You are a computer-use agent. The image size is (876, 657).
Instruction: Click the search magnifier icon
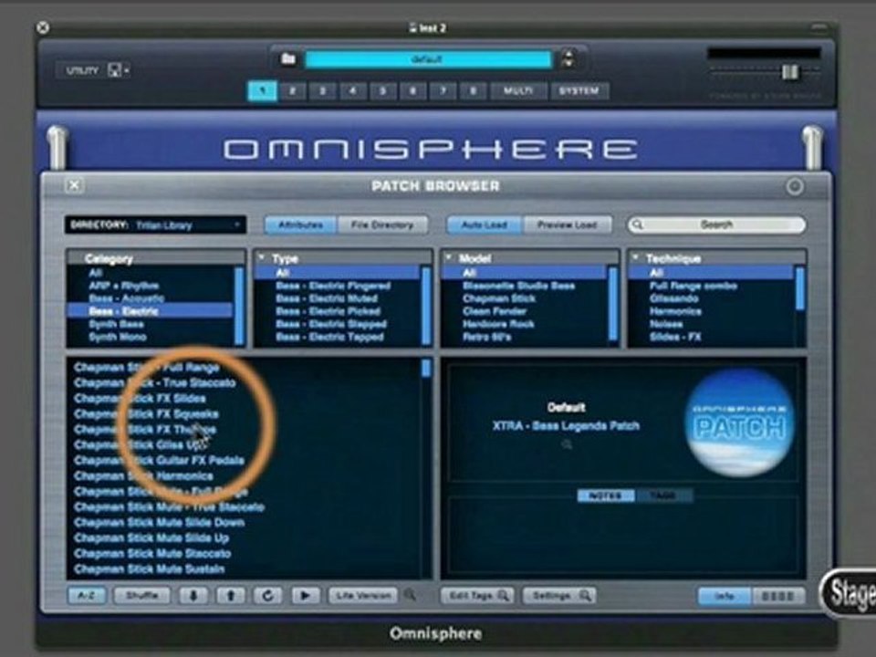pos(638,225)
